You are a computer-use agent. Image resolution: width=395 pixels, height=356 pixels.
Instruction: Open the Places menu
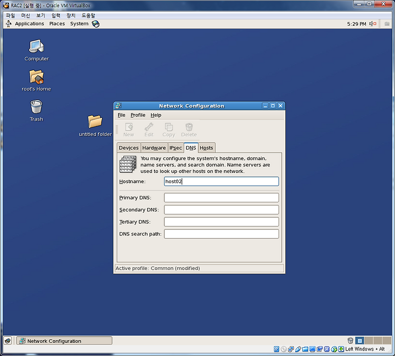click(x=57, y=24)
